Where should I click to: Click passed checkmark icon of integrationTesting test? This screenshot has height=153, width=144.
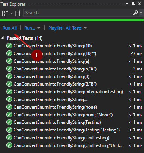click(9, 92)
